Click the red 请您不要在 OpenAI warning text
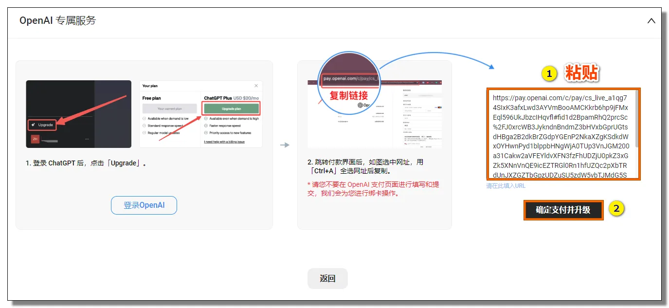Screen dimensions: 669x308 373,189
